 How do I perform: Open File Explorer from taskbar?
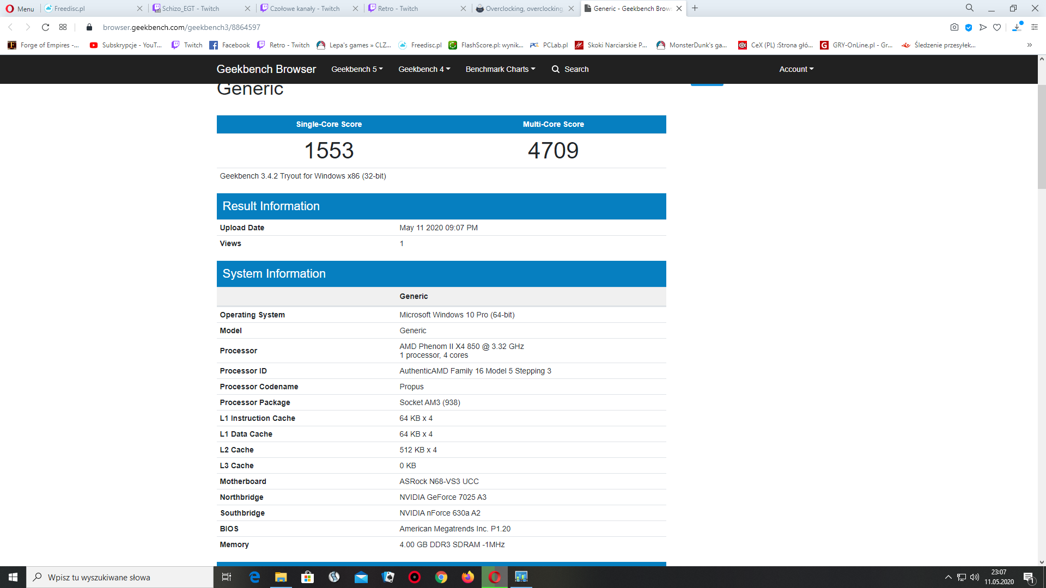click(x=281, y=577)
